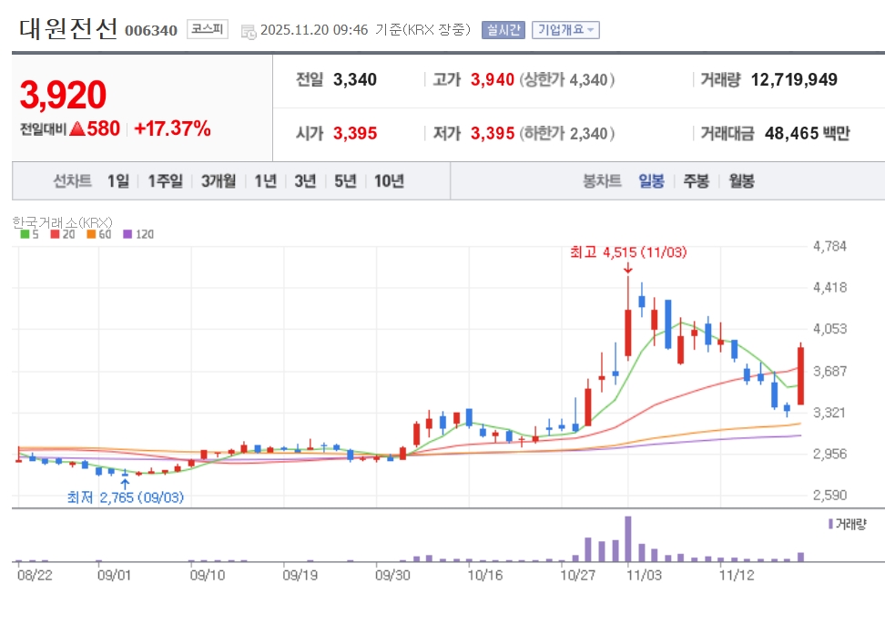This screenshot has height=635, width=885.
Task: Choose the 10년 chart period
Action: (x=389, y=181)
